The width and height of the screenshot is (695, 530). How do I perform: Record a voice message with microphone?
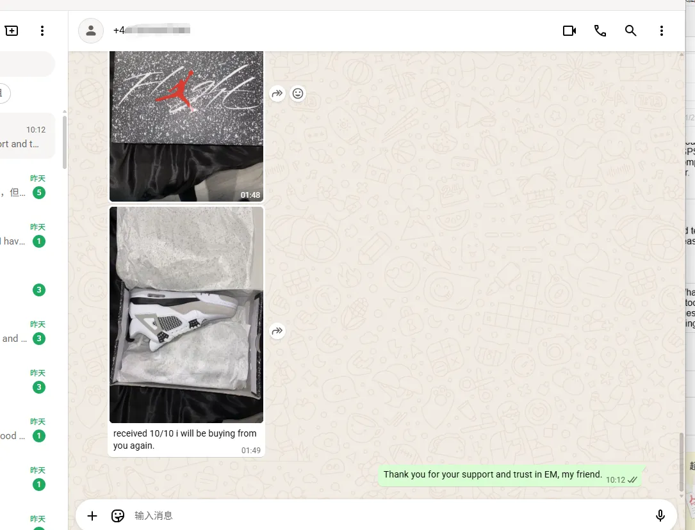tap(660, 515)
